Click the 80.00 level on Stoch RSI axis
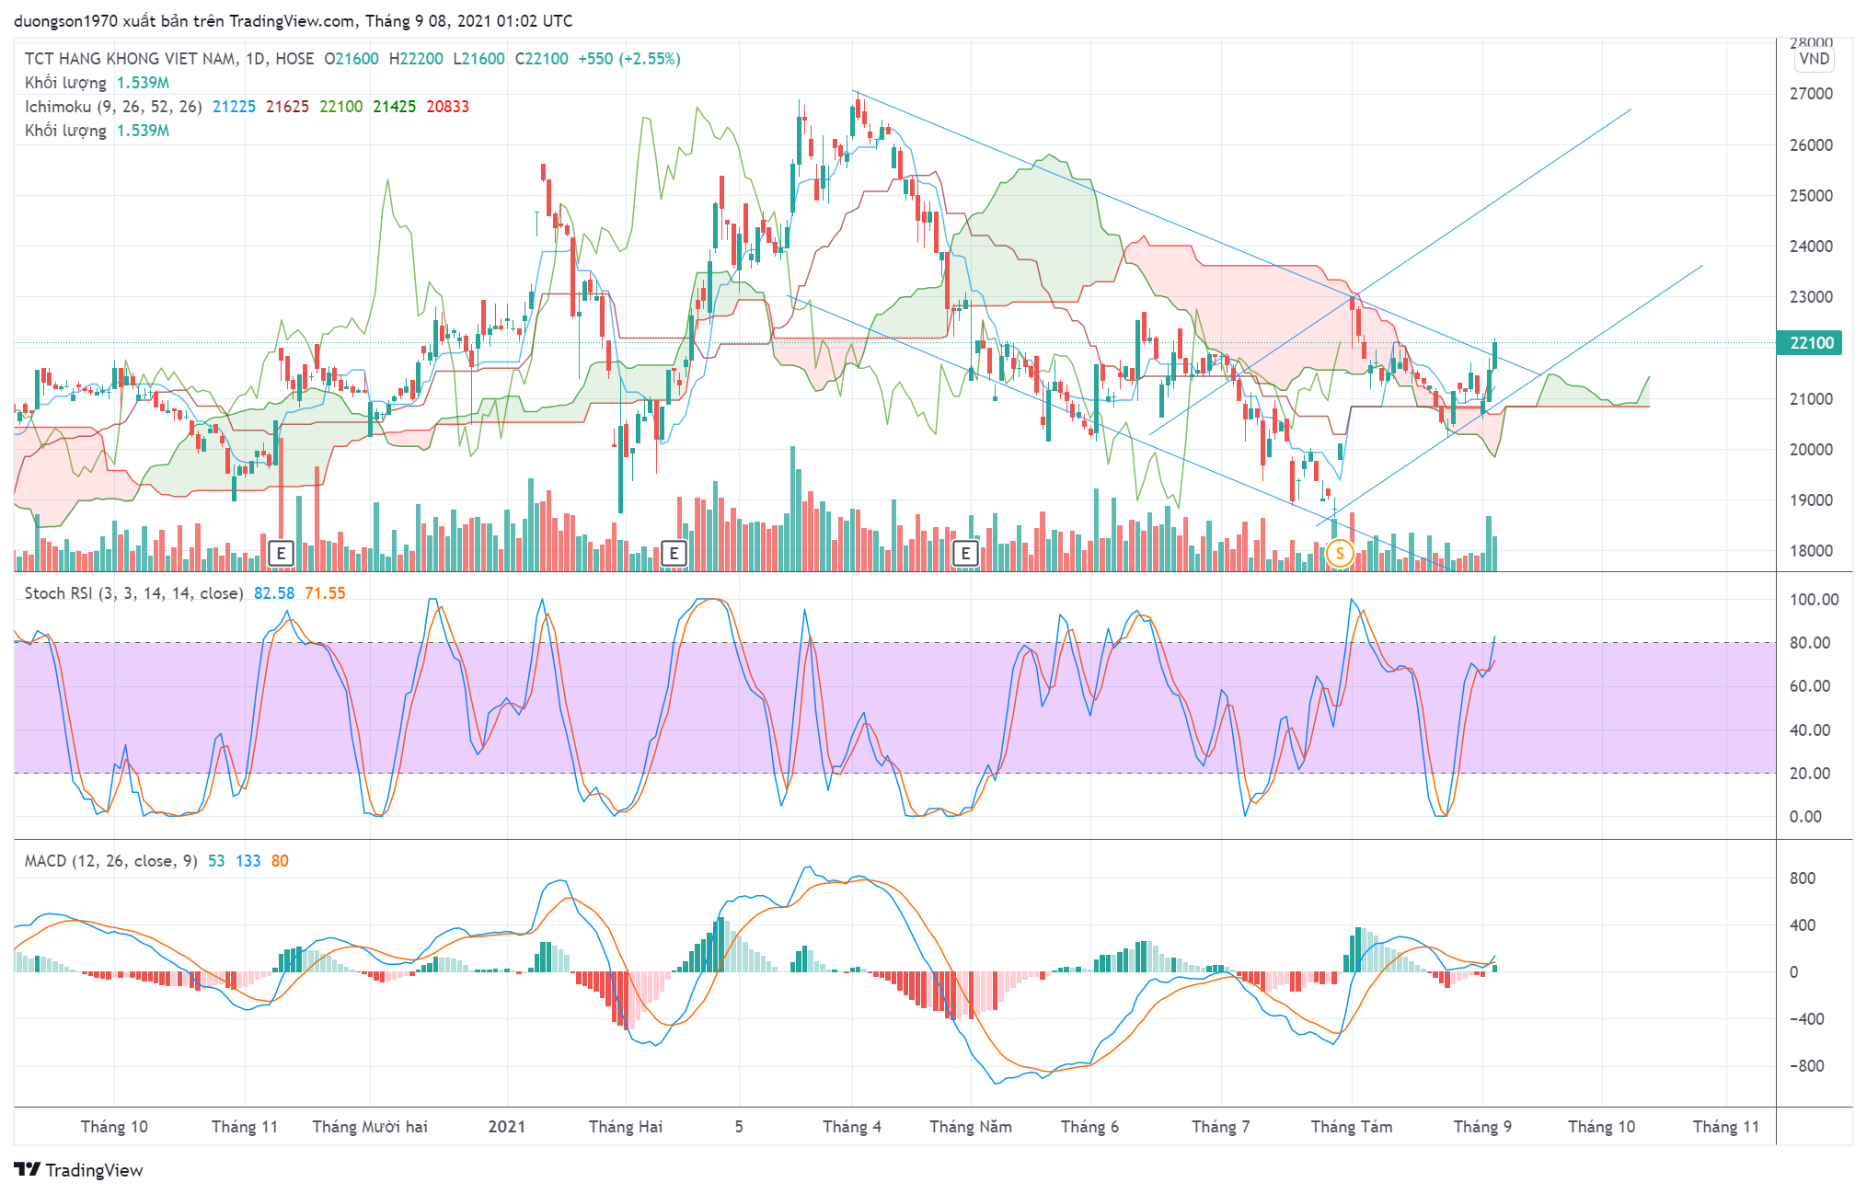 tap(1809, 643)
